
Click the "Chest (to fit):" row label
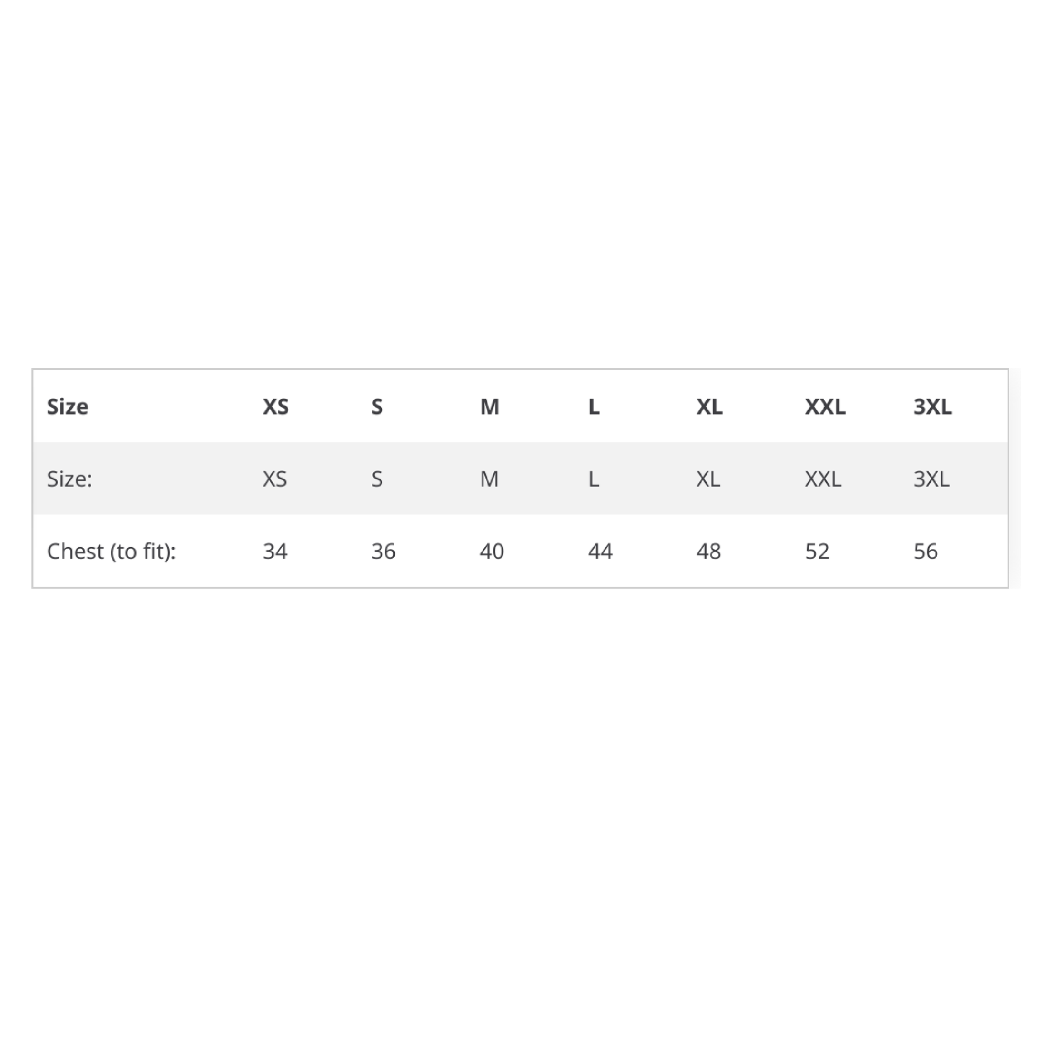click(x=112, y=551)
